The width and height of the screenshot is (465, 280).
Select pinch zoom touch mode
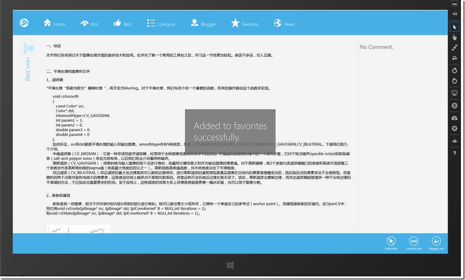[x=454, y=48]
